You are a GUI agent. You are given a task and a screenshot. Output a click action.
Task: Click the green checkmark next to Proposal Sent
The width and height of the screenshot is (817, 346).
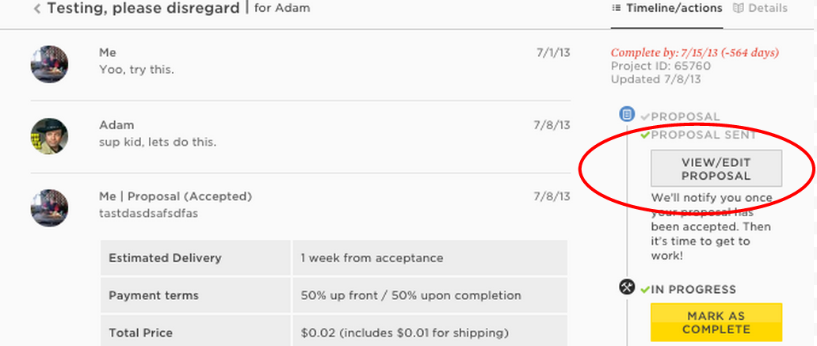pyautogui.click(x=645, y=135)
